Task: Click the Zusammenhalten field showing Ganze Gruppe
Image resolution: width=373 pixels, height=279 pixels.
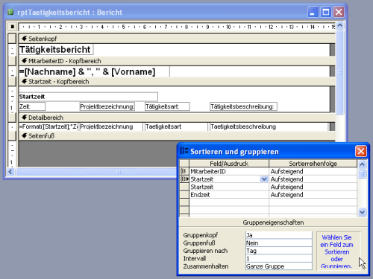Action: coord(278,266)
